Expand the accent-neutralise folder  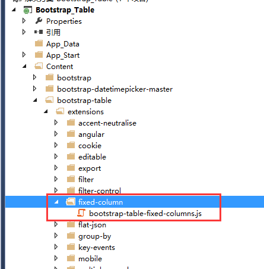[56, 123]
